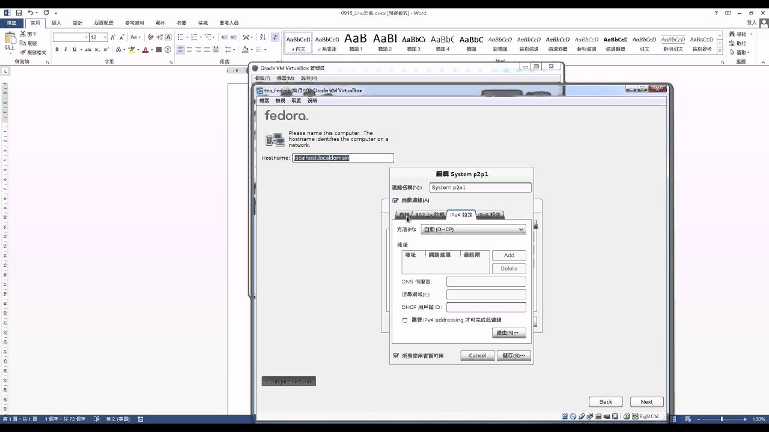Click the Cancel button in edit dialog
Image resolution: width=769 pixels, height=432 pixels.
478,356
